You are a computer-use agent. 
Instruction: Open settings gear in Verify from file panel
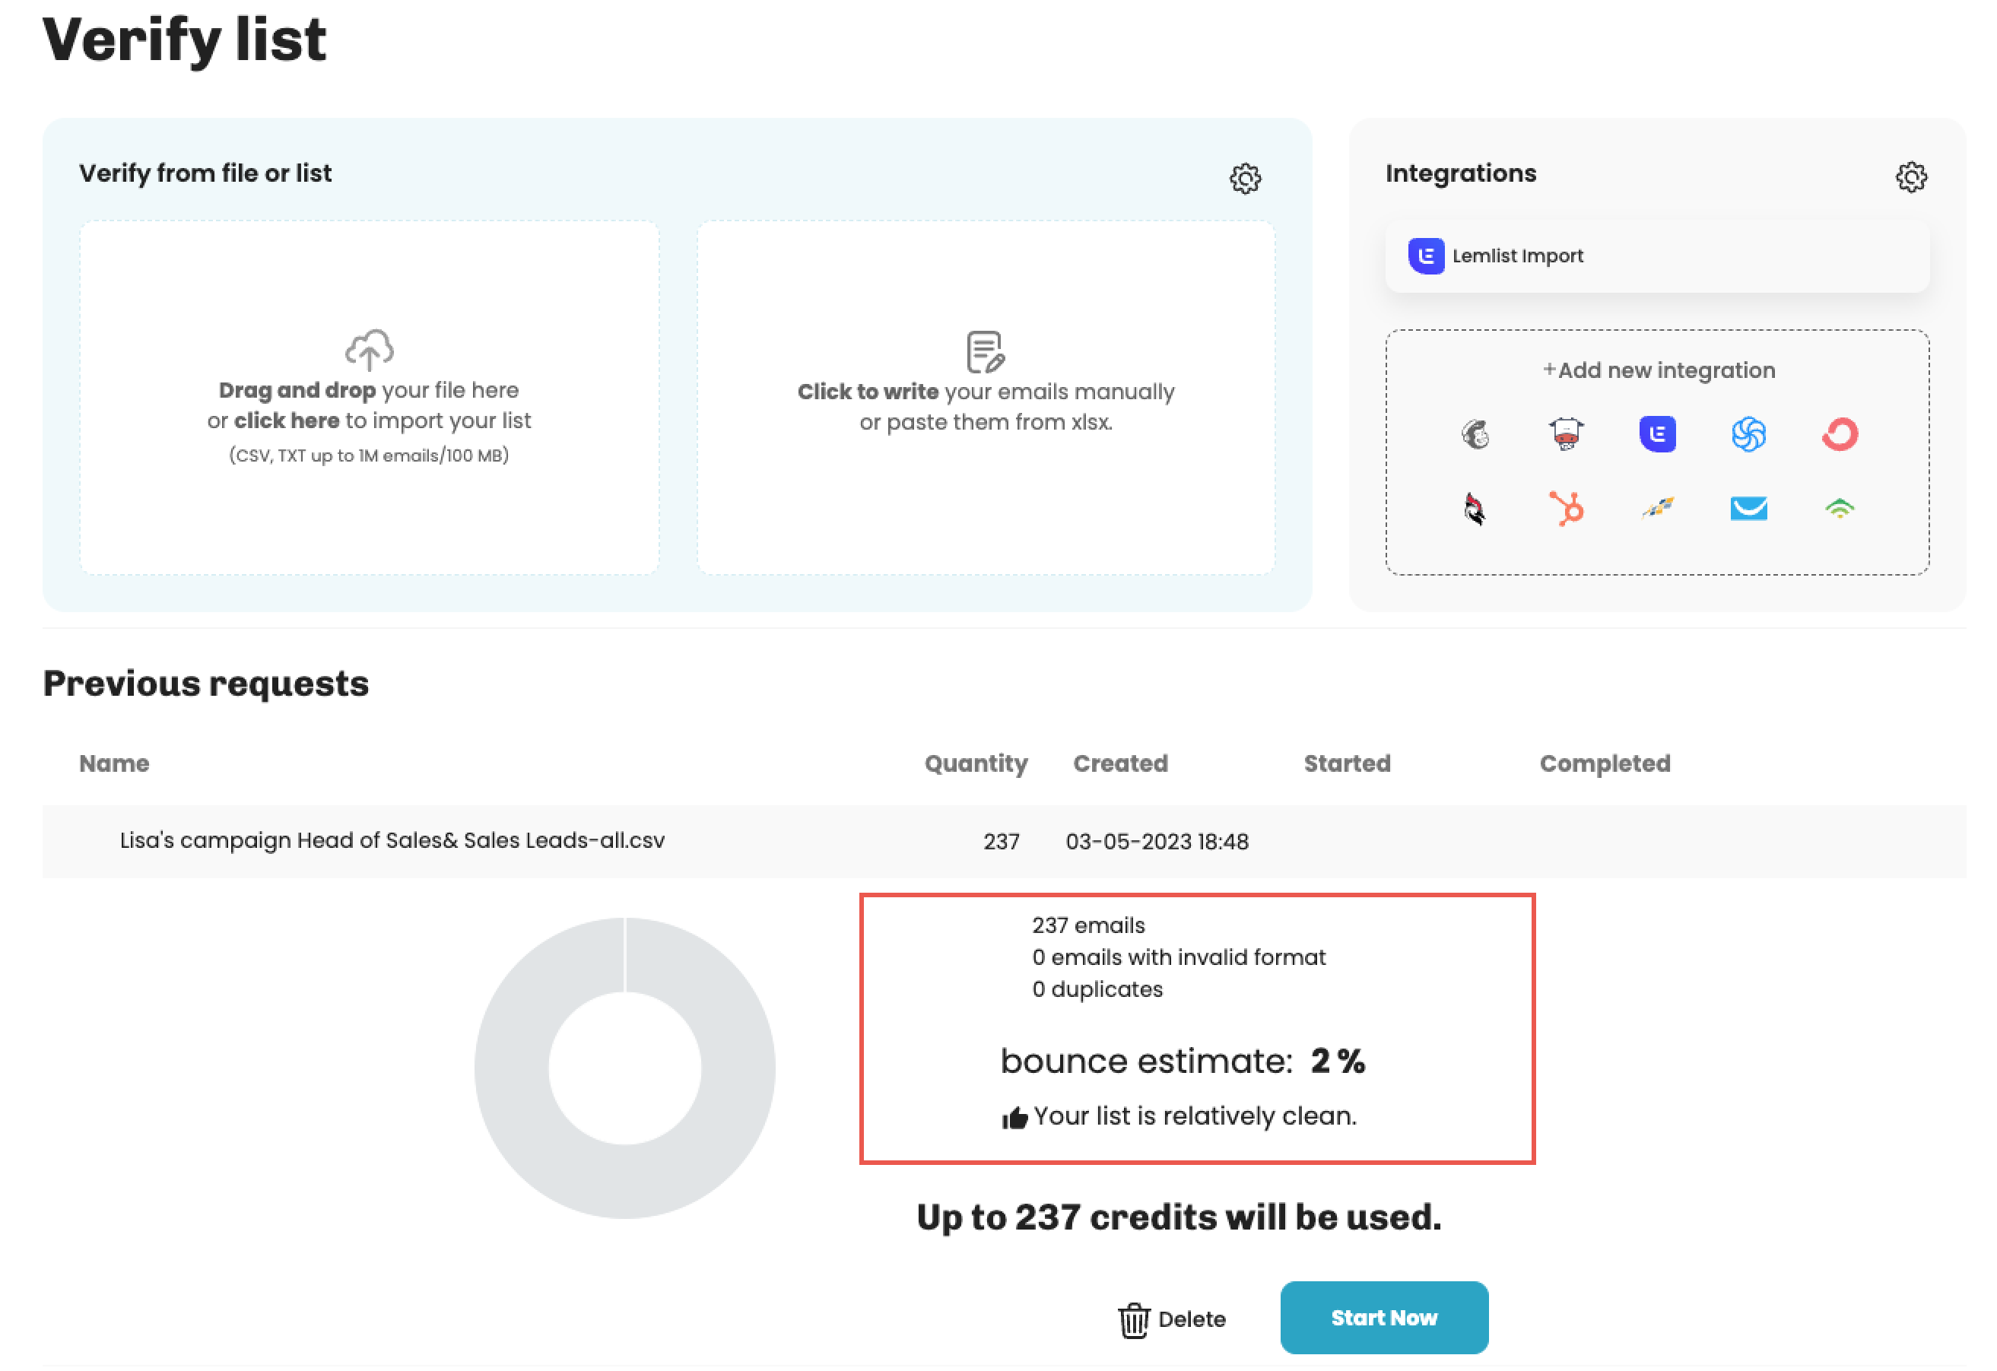(x=1245, y=179)
